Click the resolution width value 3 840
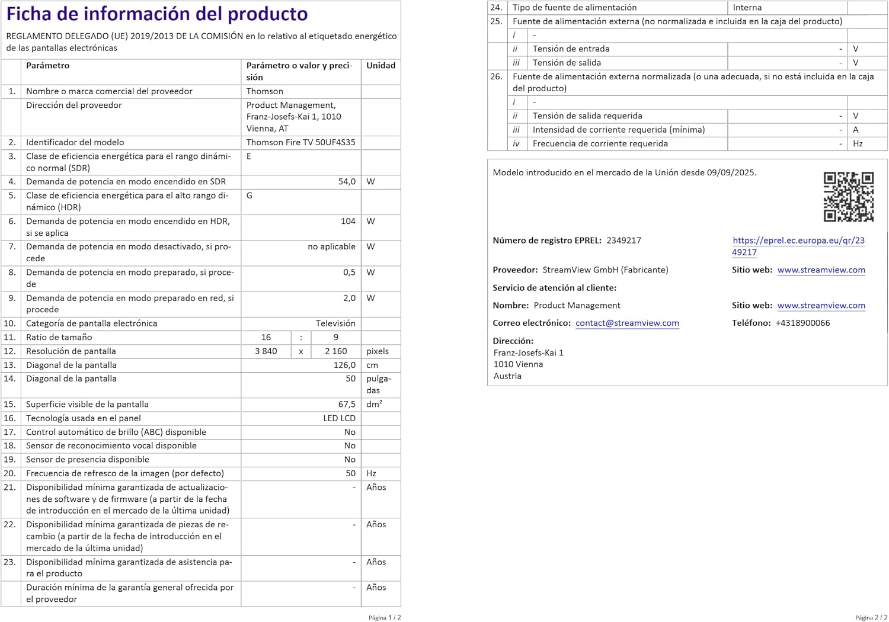 click(x=266, y=351)
